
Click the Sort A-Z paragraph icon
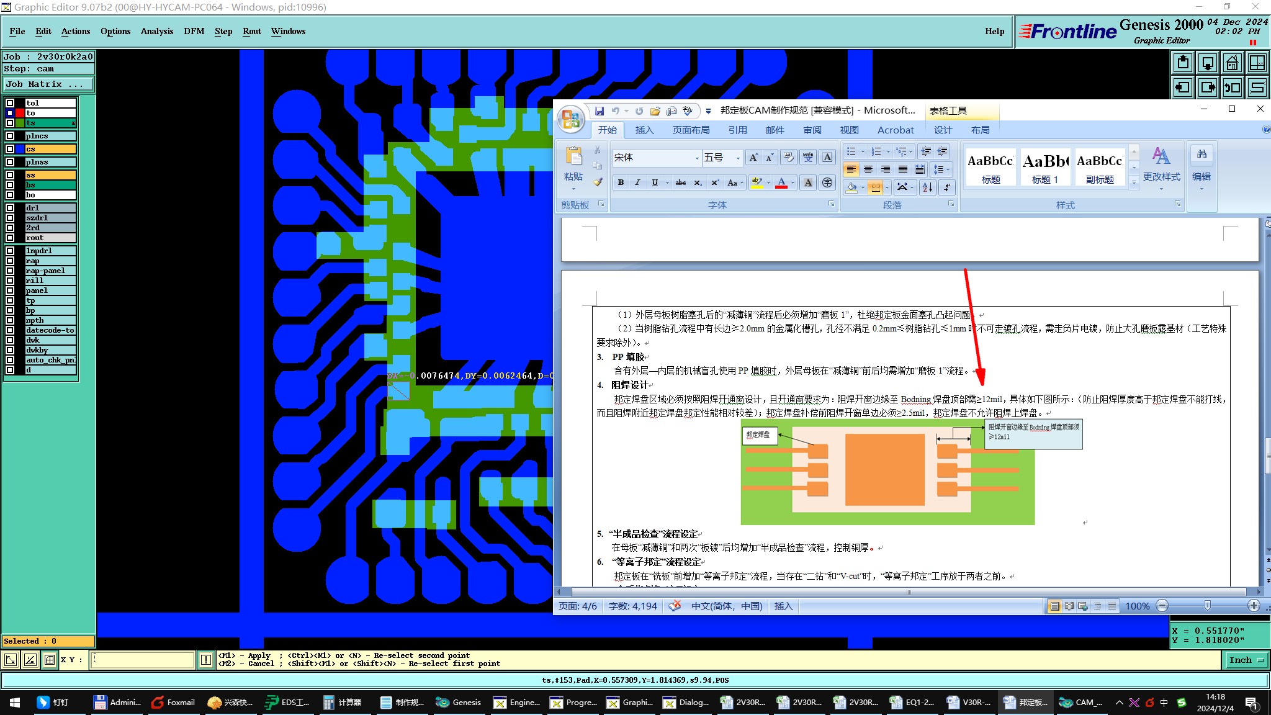click(927, 187)
